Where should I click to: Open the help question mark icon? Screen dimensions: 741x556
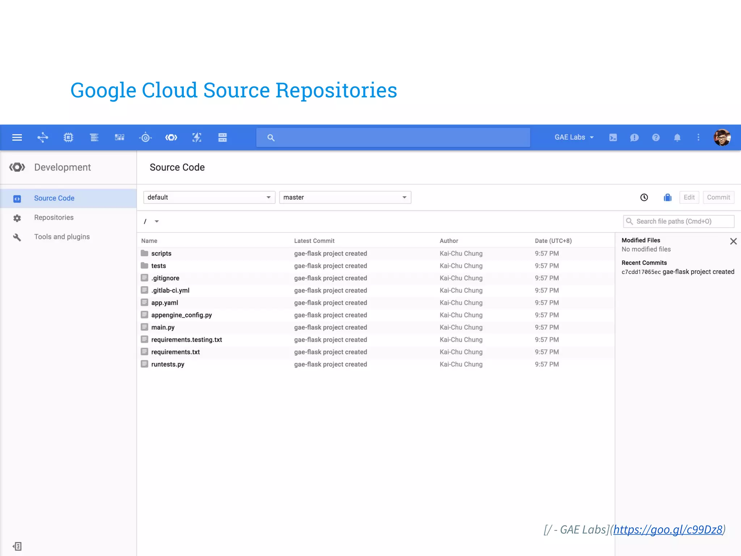(656, 138)
